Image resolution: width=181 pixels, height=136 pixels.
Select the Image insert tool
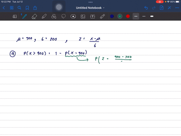pos(83,17)
